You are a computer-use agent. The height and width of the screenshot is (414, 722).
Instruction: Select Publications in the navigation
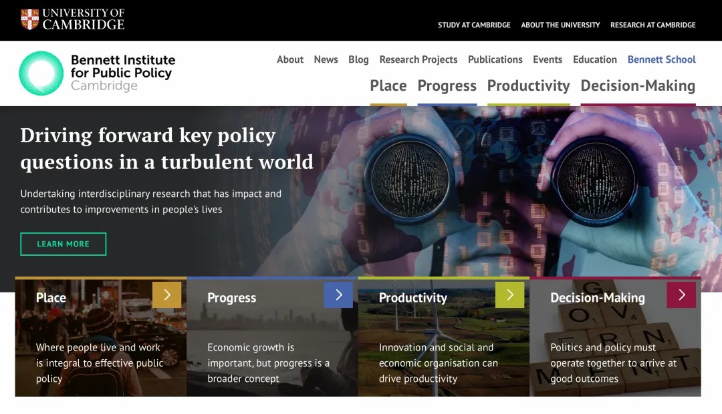point(495,59)
